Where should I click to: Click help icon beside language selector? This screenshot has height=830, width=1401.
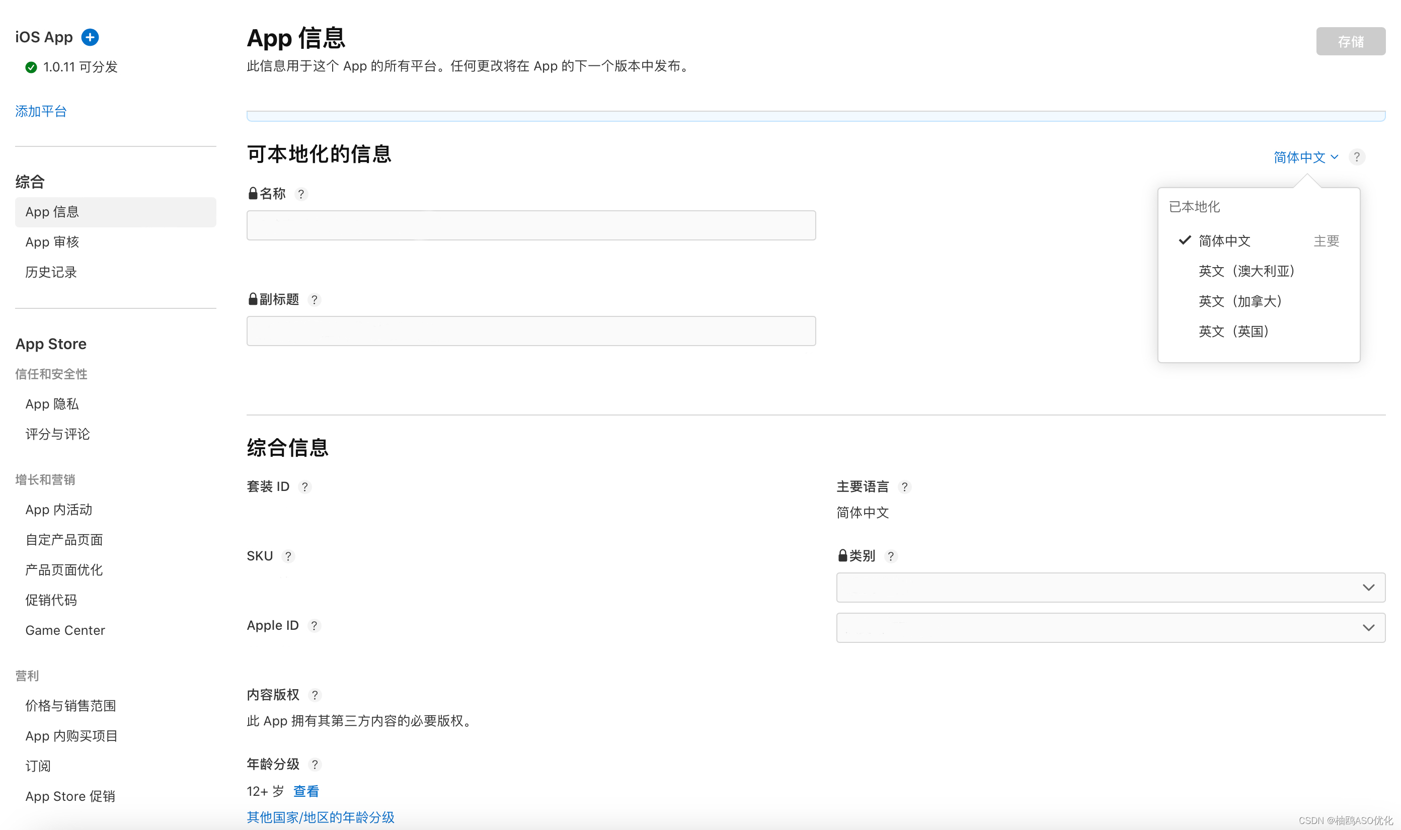pos(1356,157)
